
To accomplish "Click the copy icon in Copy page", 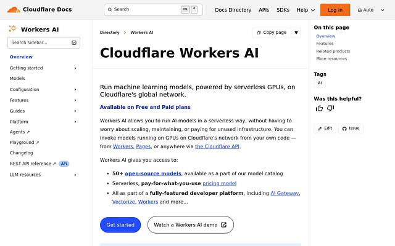I will (x=259, y=33).
